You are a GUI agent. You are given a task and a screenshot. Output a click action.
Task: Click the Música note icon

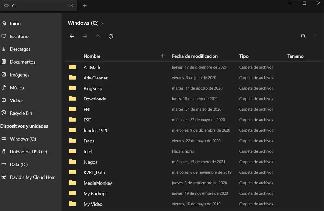[x=4, y=87]
